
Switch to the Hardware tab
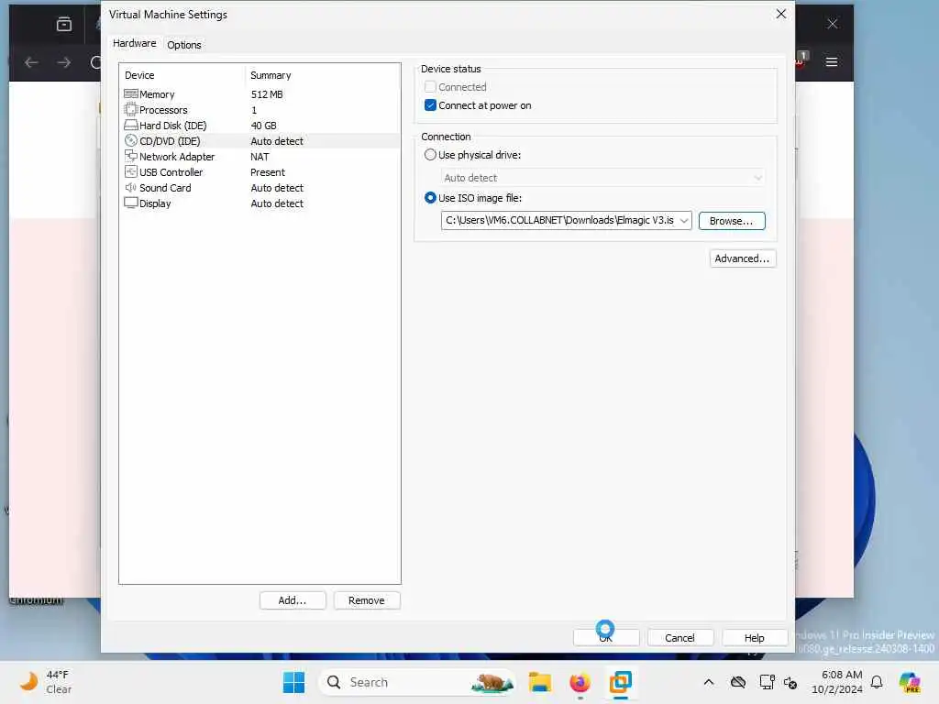pos(134,43)
